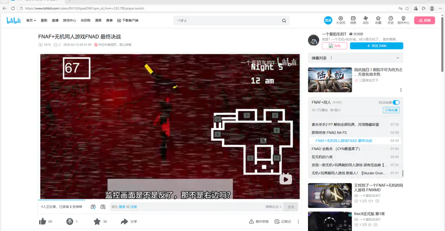Open 记笔记 notes icon
The image size is (445, 231).
pyautogui.click(x=277, y=221)
